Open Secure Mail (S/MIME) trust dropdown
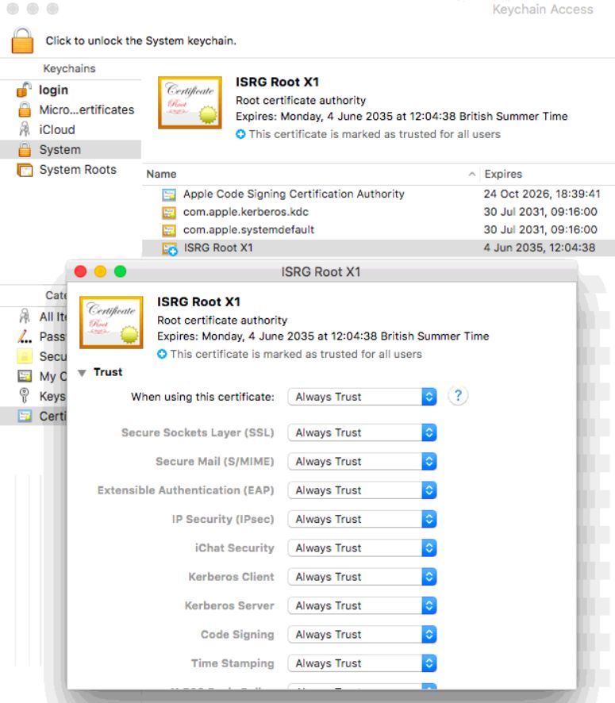 click(362, 461)
